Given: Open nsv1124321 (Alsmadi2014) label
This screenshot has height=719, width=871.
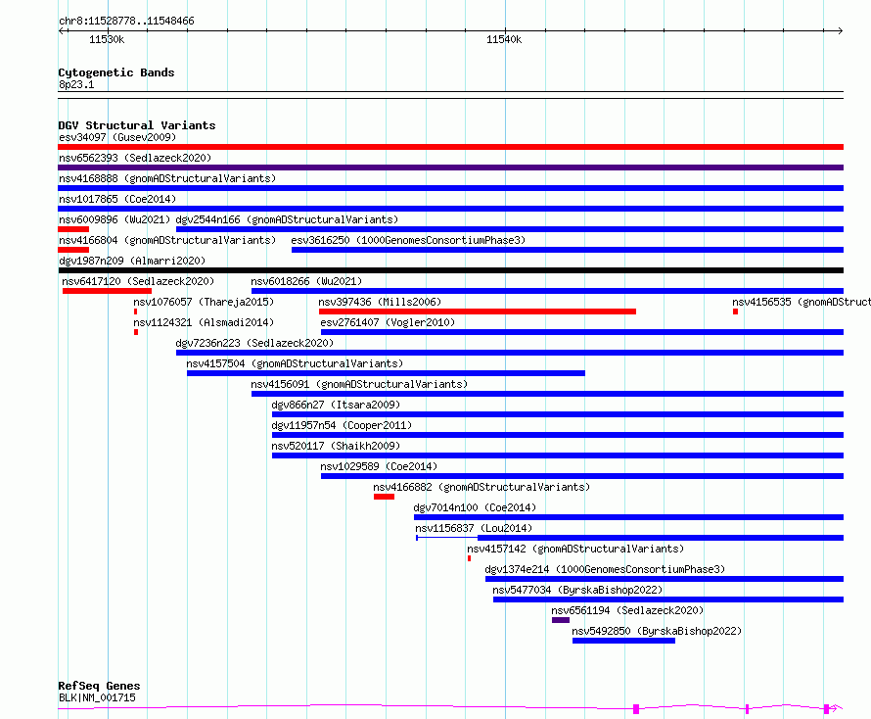Looking at the screenshot, I should point(204,322).
